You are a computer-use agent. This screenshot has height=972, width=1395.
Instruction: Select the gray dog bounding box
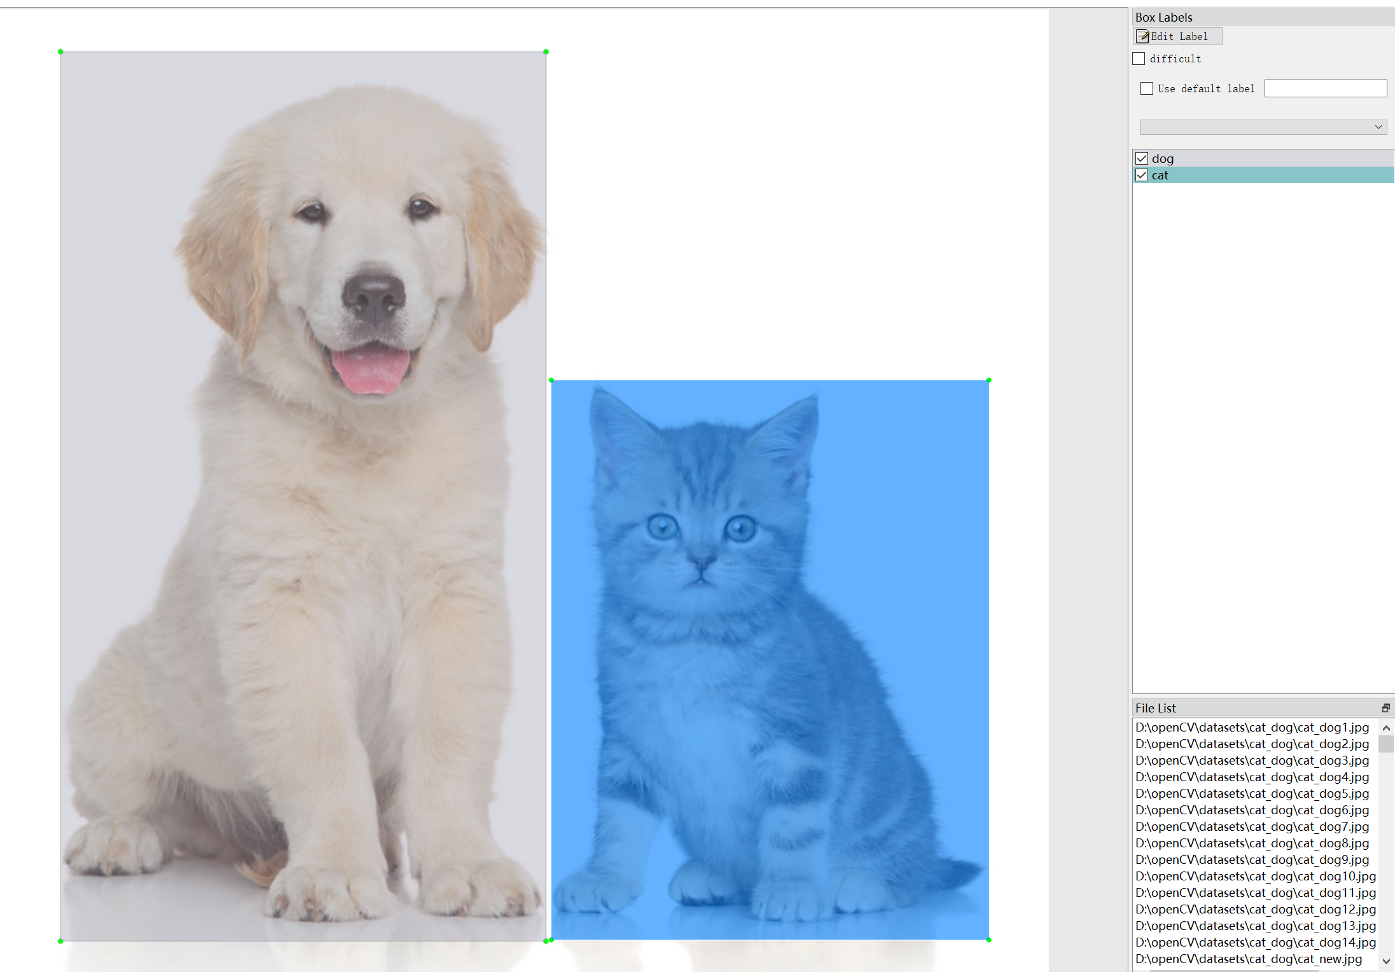pyautogui.click(x=303, y=496)
